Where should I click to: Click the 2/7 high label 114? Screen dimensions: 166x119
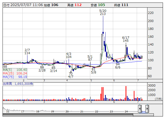[27, 53]
